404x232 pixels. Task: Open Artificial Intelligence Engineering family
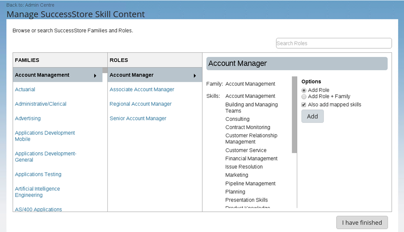click(x=37, y=192)
